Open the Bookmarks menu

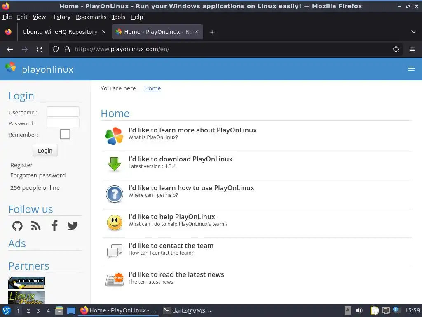point(91,17)
